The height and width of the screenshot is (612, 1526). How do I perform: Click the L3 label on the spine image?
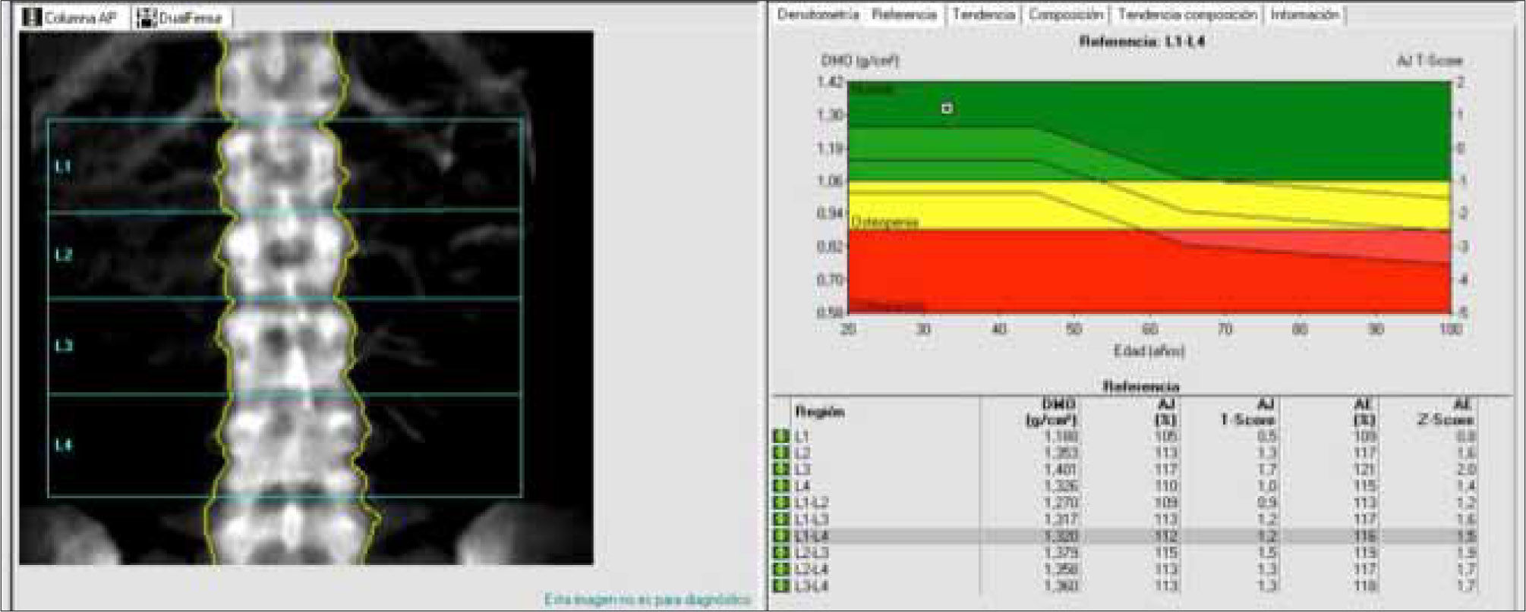click(x=64, y=346)
